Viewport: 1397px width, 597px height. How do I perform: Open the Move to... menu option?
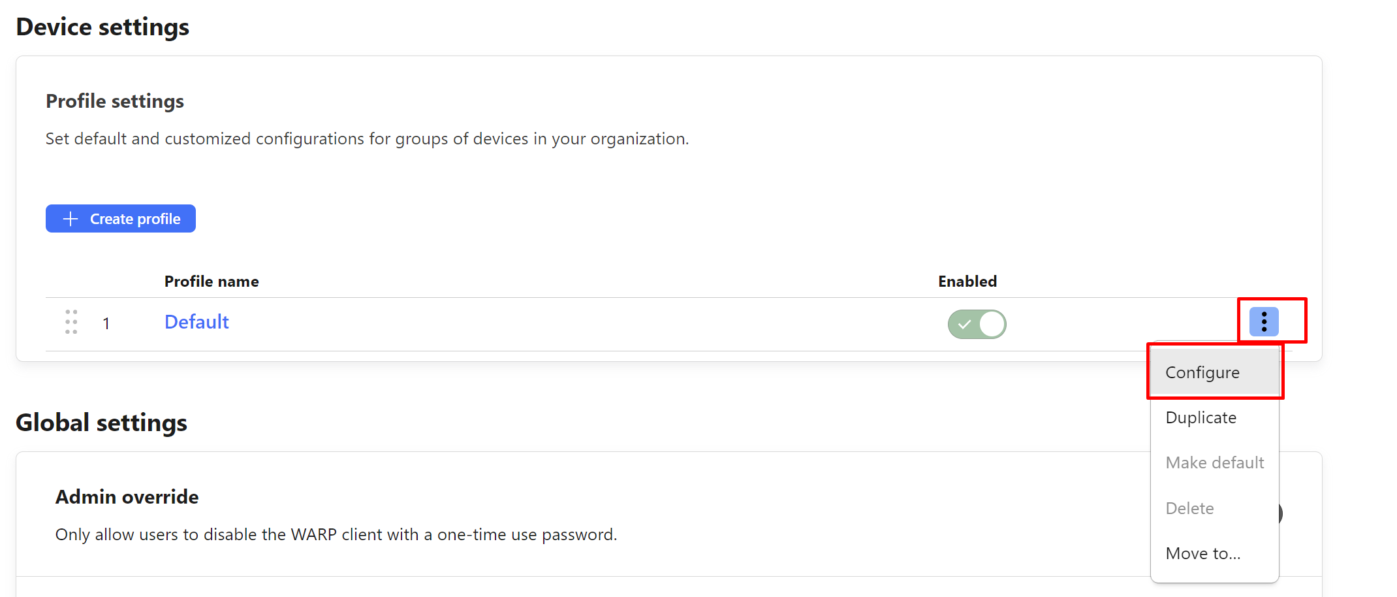click(x=1203, y=554)
